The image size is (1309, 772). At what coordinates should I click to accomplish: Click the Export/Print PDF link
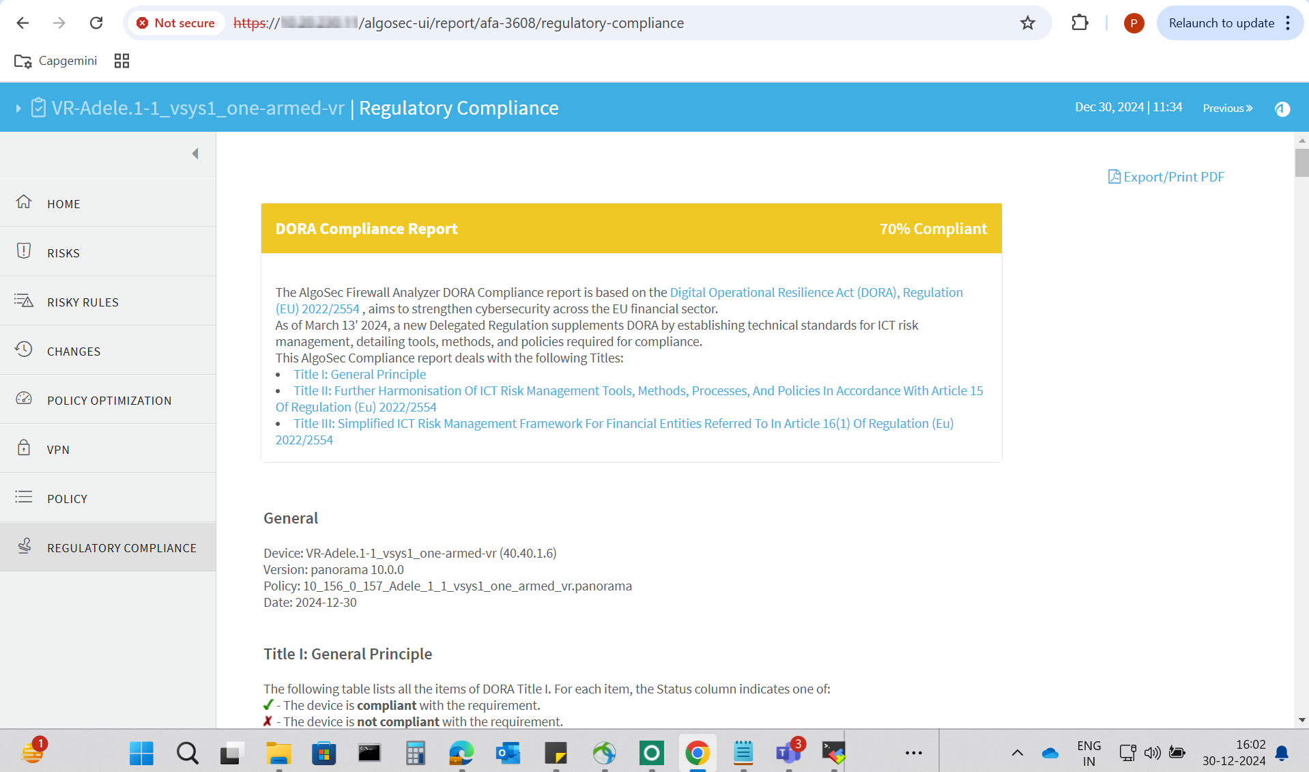coord(1166,177)
